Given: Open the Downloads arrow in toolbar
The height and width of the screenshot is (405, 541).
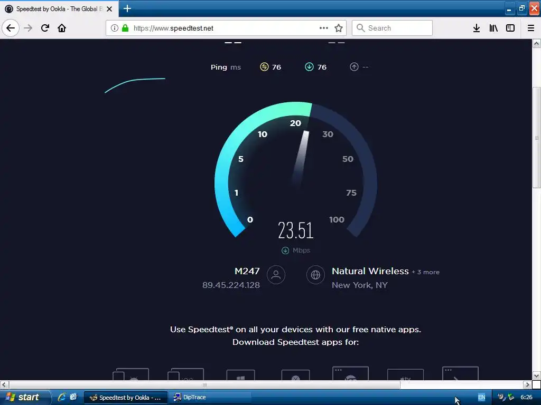Looking at the screenshot, I should coord(476,28).
